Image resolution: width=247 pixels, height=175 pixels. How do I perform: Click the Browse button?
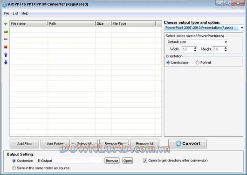tap(112, 161)
